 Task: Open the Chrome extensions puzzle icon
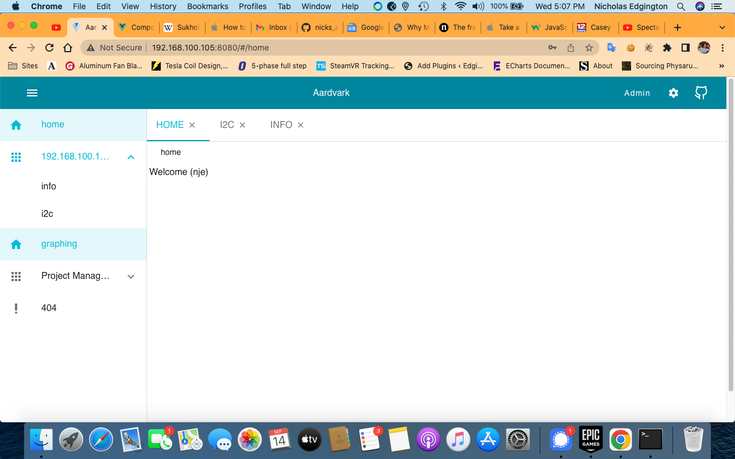pyautogui.click(x=667, y=48)
